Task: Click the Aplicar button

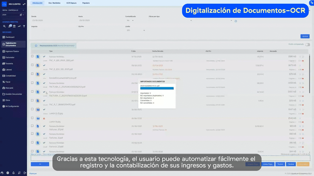Action: tap(305, 36)
